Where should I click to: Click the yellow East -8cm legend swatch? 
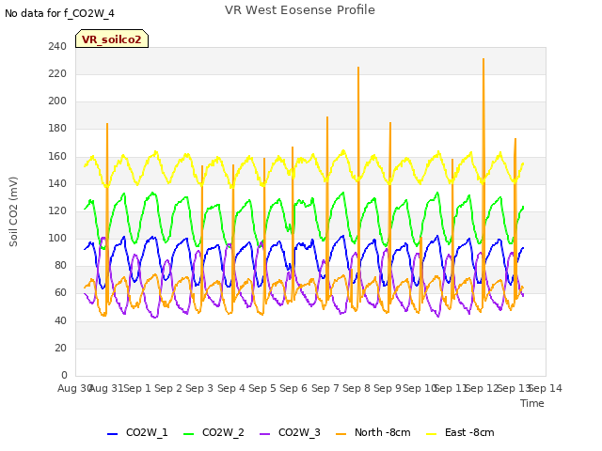432,434
